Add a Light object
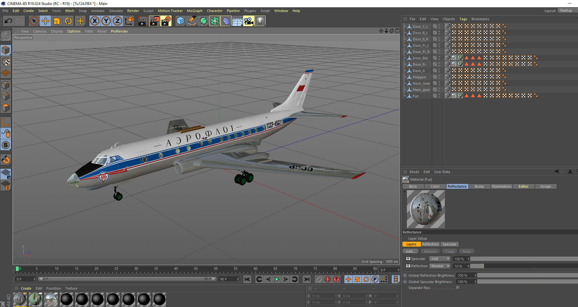Screen dimensions: 578x307 [x=260, y=21]
